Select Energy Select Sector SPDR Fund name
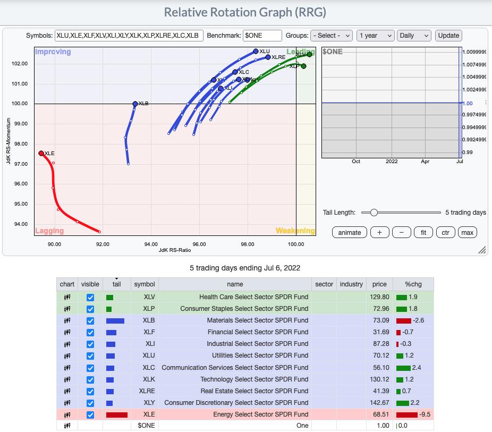The width and height of the screenshot is (492, 432). tap(261, 414)
